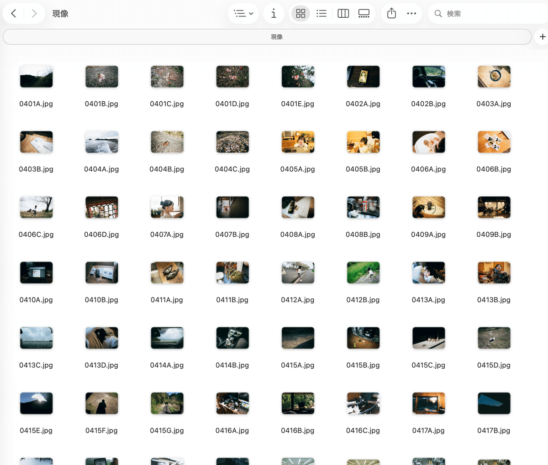This screenshot has height=465, width=548.
Task: Click file name 0415F.jpg
Action: pyautogui.click(x=101, y=430)
